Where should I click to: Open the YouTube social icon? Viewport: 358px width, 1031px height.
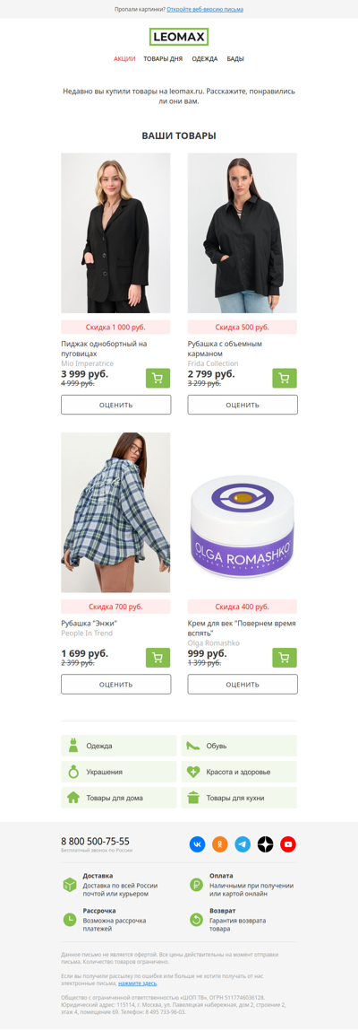288,844
